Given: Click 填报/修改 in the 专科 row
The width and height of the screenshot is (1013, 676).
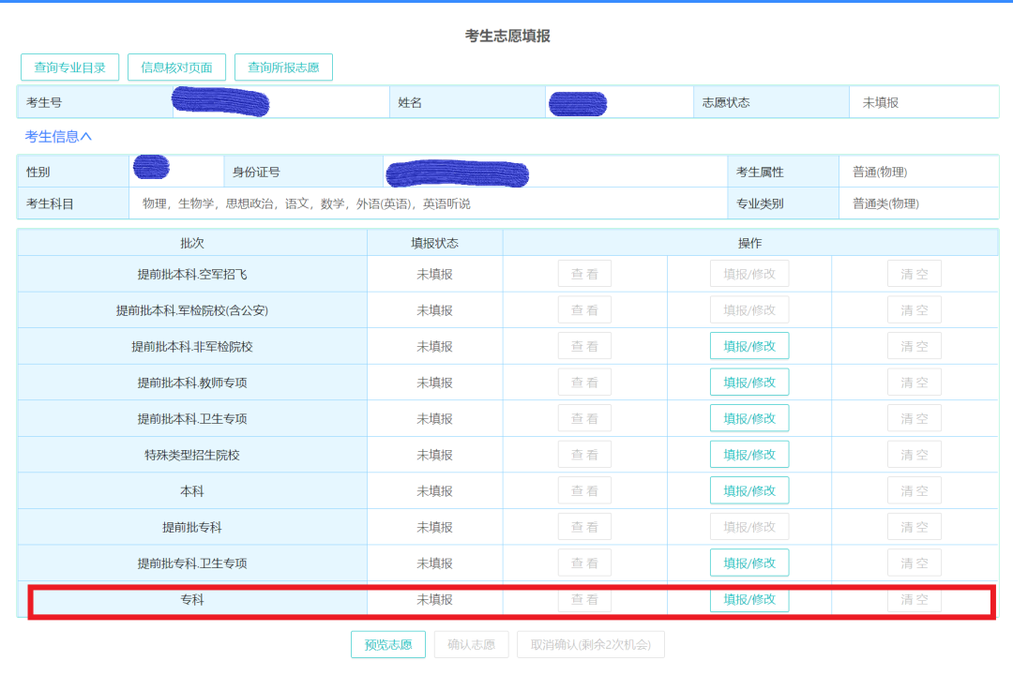Looking at the screenshot, I should tap(749, 599).
